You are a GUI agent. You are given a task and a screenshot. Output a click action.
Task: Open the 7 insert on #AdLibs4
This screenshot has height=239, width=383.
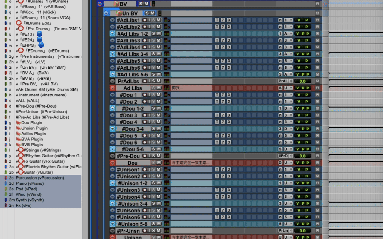point(223,47)
